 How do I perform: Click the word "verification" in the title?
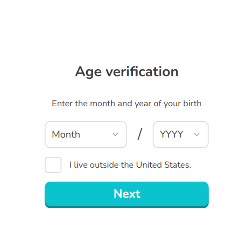(x=142, y=71)
